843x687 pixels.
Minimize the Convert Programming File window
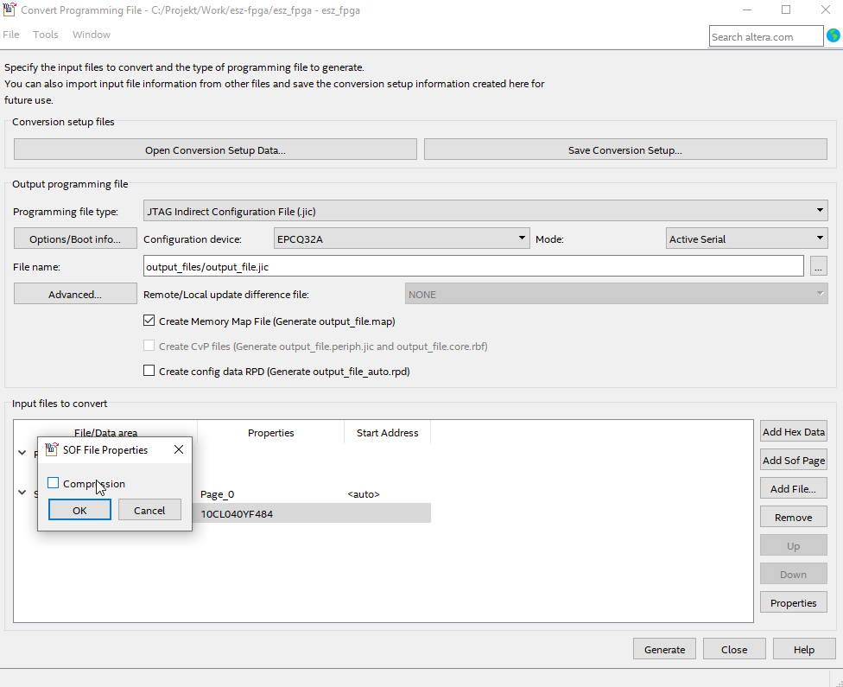(747, 10)
